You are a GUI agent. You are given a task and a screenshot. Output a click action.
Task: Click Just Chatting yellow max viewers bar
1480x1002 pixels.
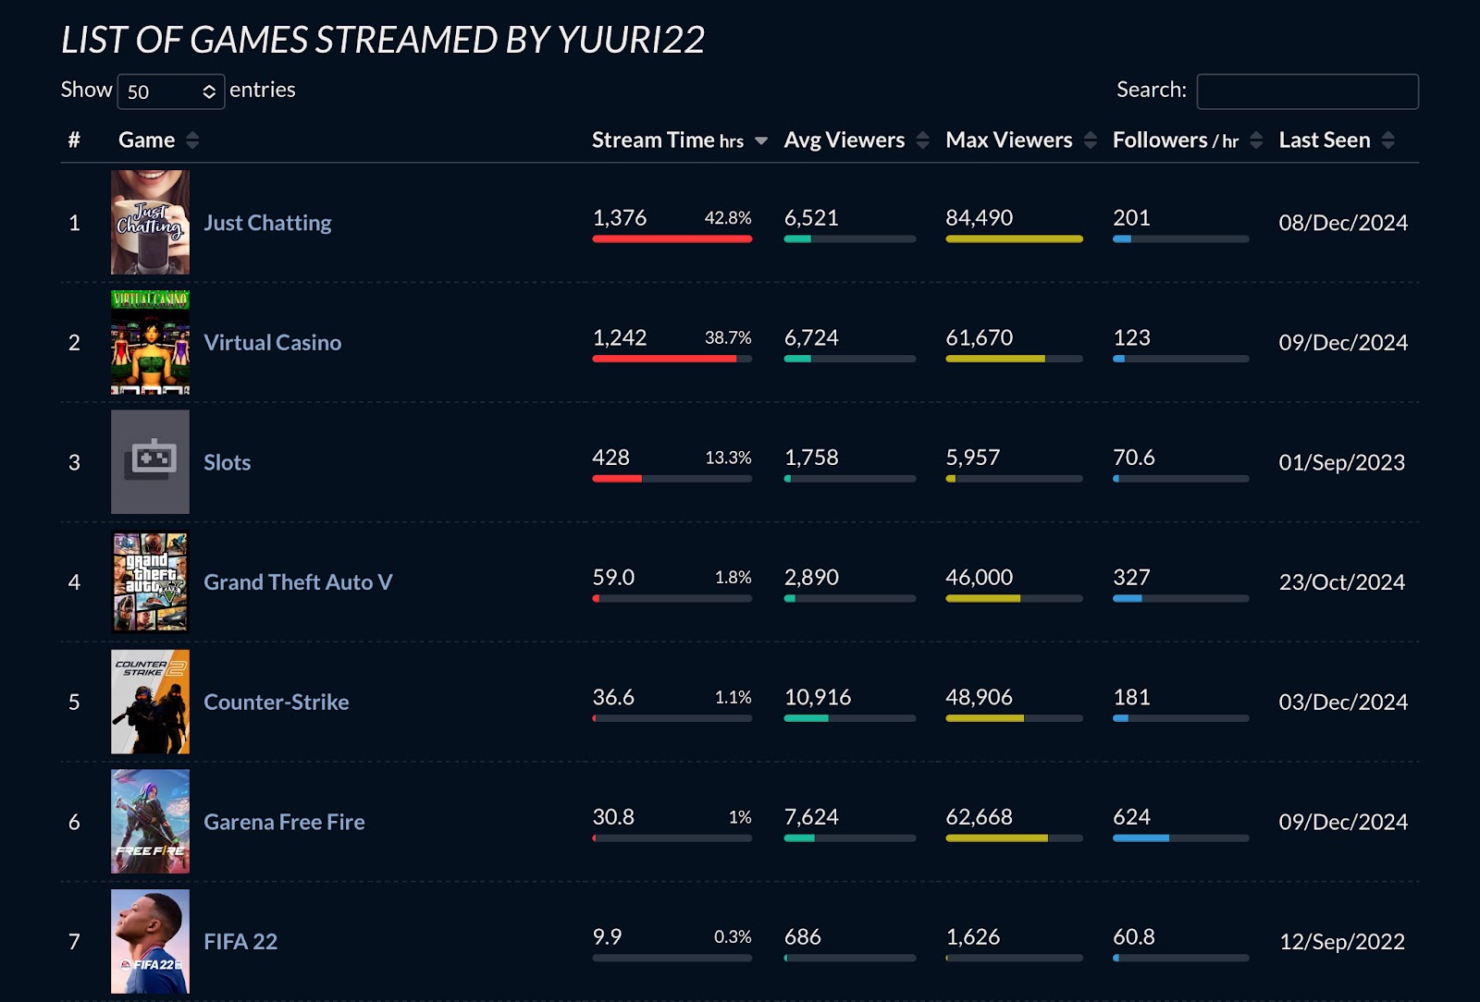1014,238
